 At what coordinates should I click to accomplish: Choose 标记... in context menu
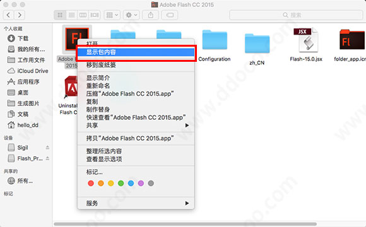[136, 172]
